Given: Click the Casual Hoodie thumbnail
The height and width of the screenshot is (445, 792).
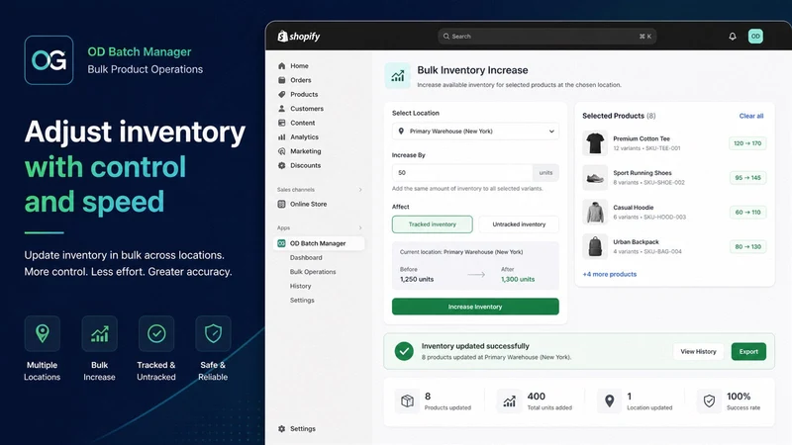Looking at the screenshot, I should click(x=595, y=212).
